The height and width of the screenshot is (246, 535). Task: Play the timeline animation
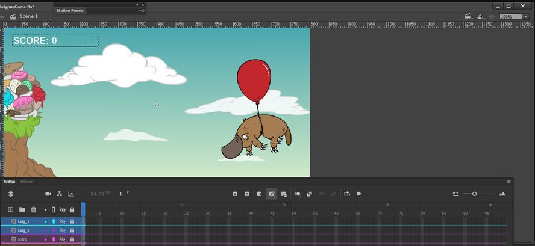[x=359, y=194]
